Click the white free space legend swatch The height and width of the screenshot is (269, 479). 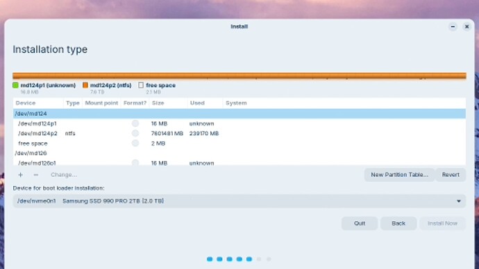click(141, 85)
